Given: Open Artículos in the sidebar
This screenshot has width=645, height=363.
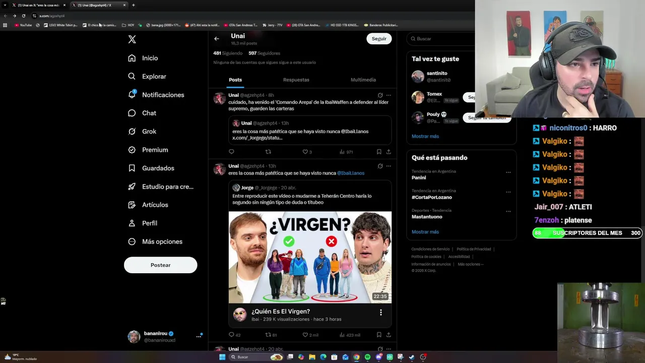Looking at the screenshot, I should tap(148, 205).
